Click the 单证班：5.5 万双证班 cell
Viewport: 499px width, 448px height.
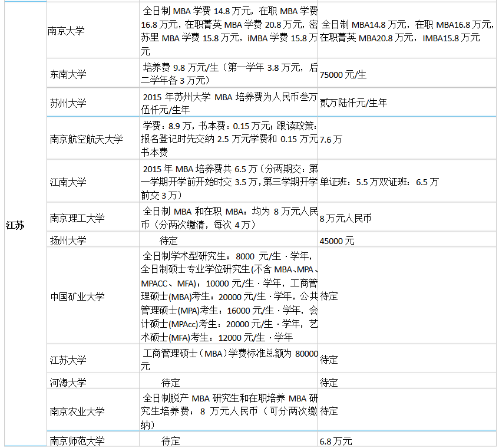pos(407,181)
